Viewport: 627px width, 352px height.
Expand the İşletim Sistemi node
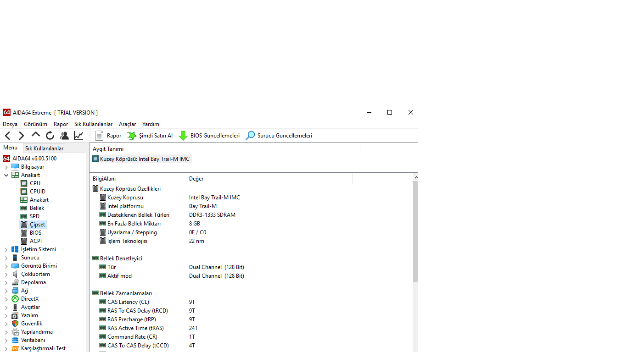pos(6,249)
